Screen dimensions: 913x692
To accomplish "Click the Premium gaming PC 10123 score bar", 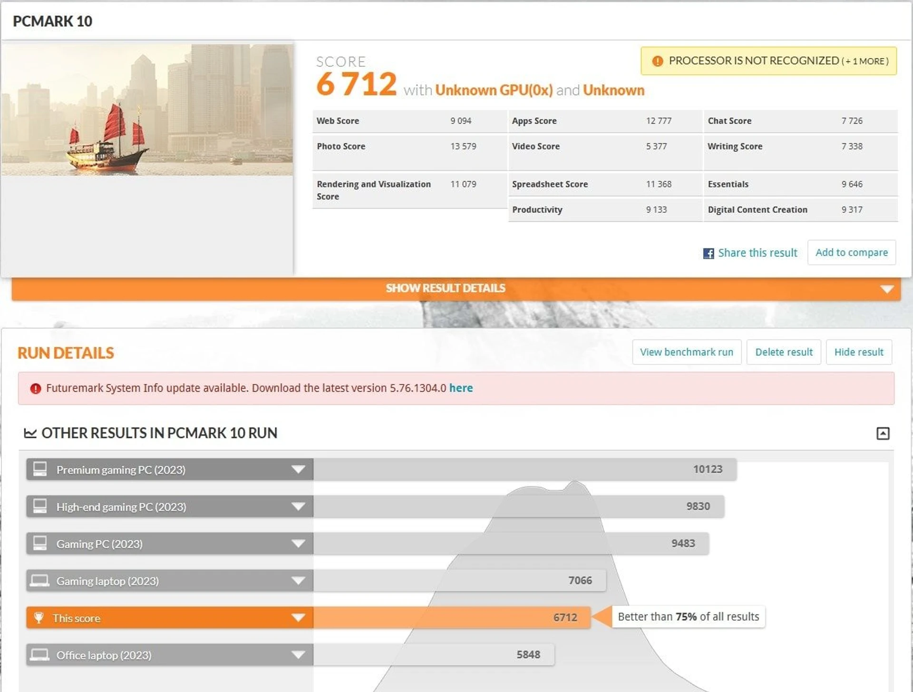I will [525, 469].
